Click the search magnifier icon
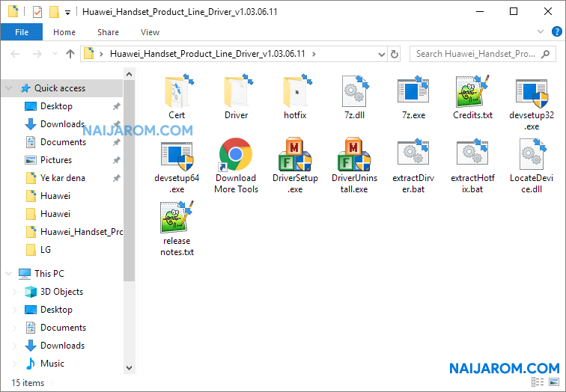The height and width of the screenshot is (392, 566). (546, 54)
